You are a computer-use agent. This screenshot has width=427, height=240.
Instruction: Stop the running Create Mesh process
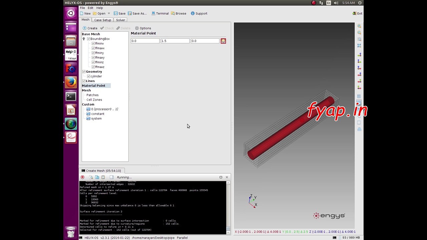82,177
